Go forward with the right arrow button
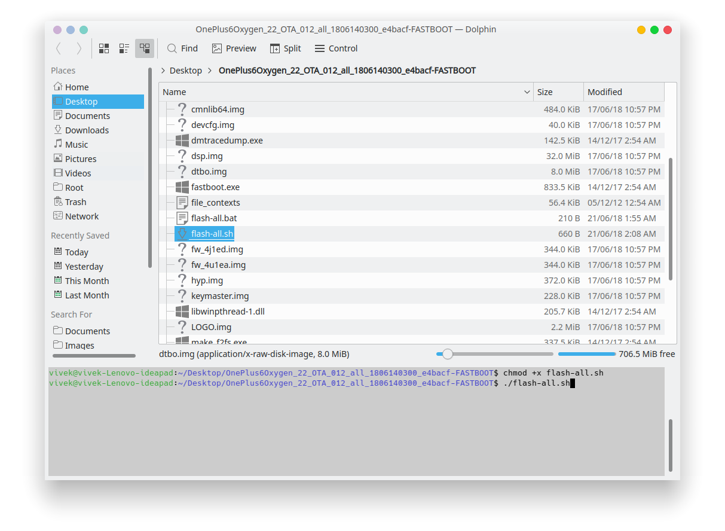The height and width of the screenshot is (531, 725). 78,48
